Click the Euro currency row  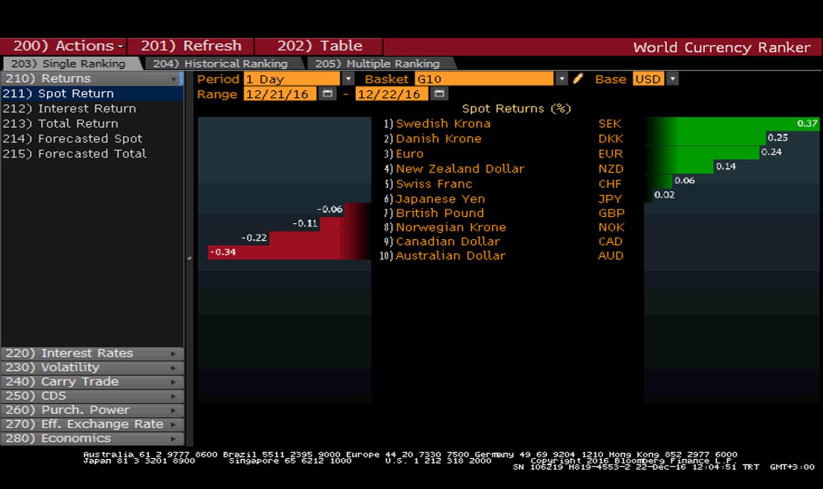coord(504,153)
